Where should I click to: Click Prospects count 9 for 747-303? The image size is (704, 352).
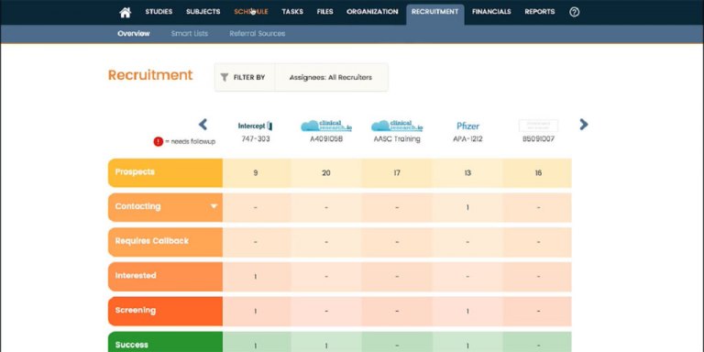point(256,173)
